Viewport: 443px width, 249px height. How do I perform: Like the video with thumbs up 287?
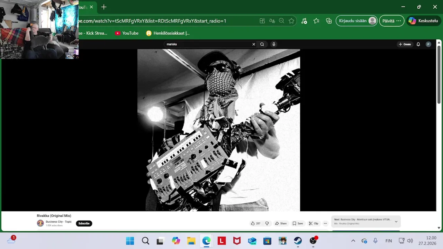coord(255,223)
